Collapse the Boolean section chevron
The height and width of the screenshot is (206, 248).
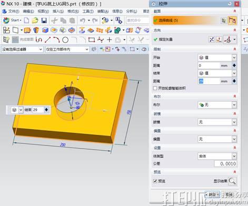(235, 96)
